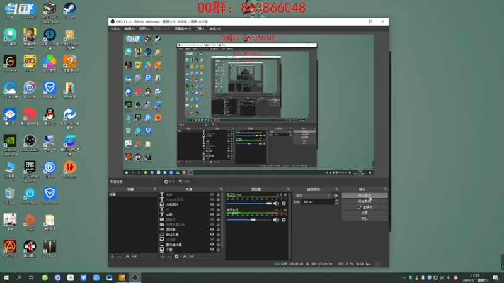Move scene up in Scenes panel

tap(127, 257)
